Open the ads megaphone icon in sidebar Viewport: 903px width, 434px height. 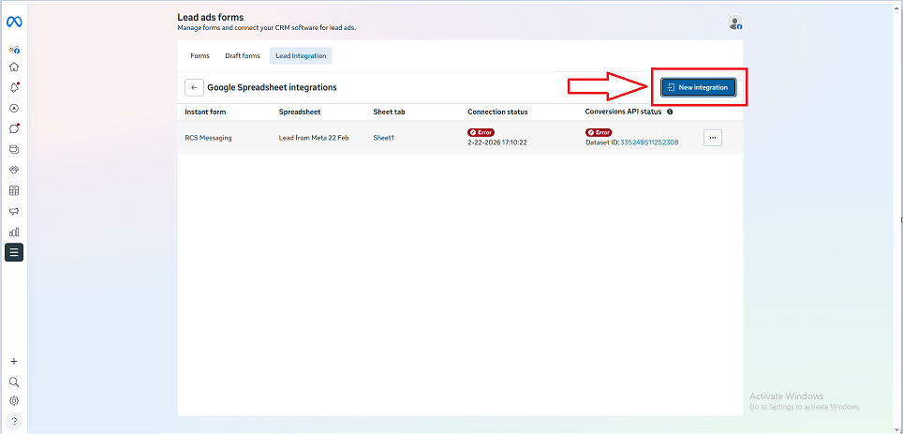pyautogui.click(x=14, y=211)
